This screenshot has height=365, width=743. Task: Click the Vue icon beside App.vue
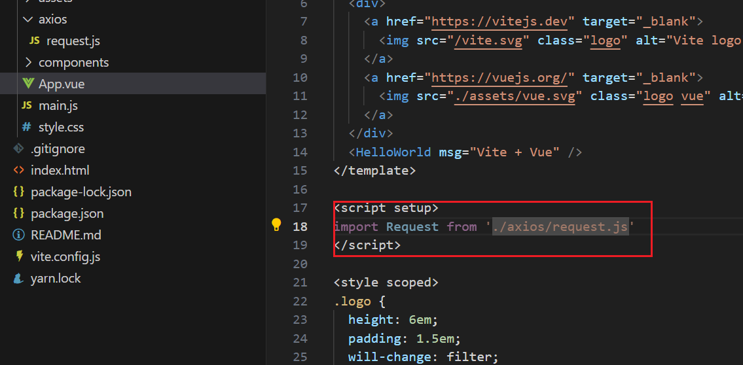tap(28, 84)
